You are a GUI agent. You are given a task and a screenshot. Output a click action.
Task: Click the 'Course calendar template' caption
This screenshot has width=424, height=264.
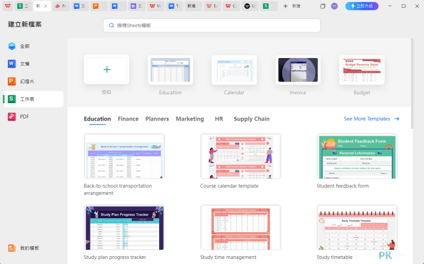click(x=229, y=186)
